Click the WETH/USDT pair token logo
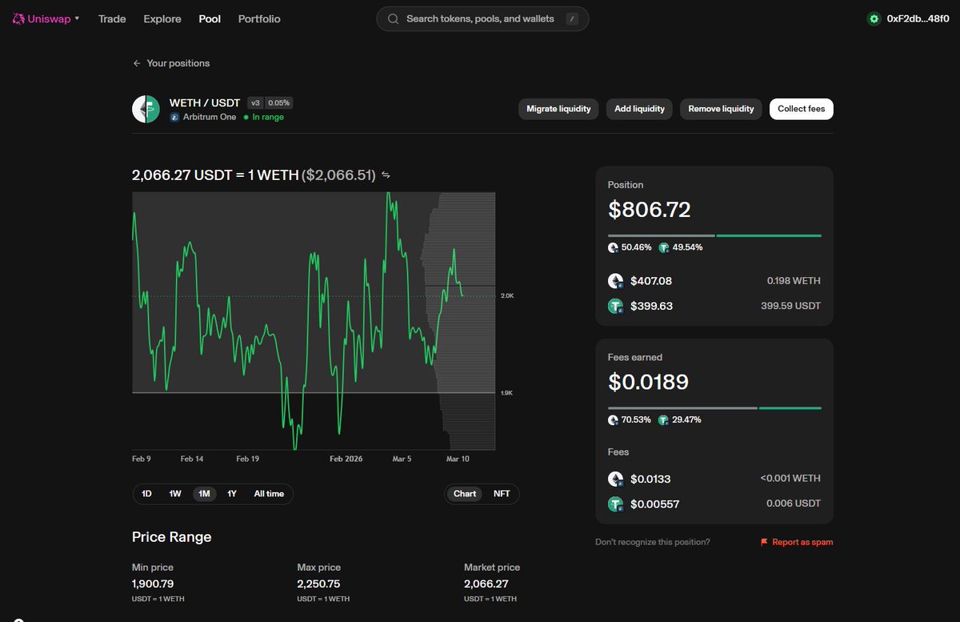This screenshot has width=960, height=622. pos(146,109)
